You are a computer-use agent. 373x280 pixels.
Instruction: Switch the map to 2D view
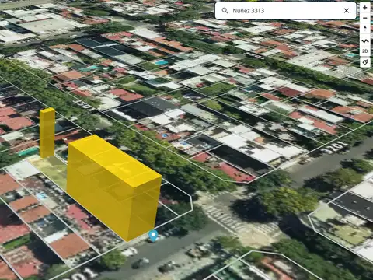[x=365, y=51]
